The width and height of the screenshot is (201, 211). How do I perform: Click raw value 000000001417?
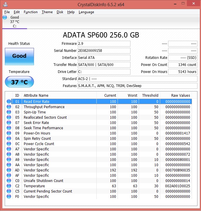click(x=178, y=133)
